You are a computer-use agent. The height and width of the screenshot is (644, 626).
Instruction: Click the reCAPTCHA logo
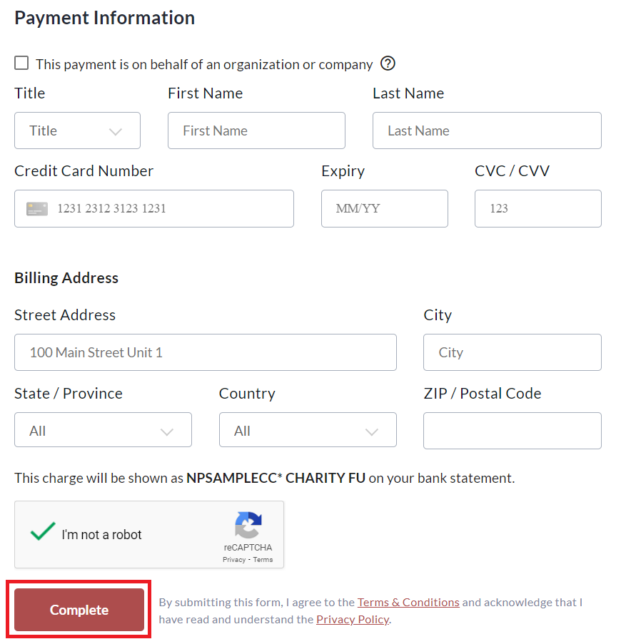pos(248,526)
